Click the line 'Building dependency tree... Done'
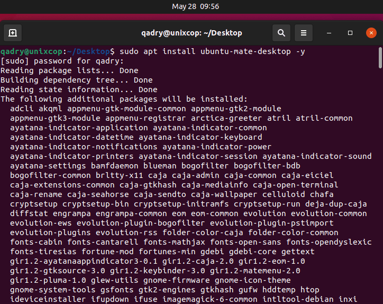383x304 pixels. tap(77, 80)
